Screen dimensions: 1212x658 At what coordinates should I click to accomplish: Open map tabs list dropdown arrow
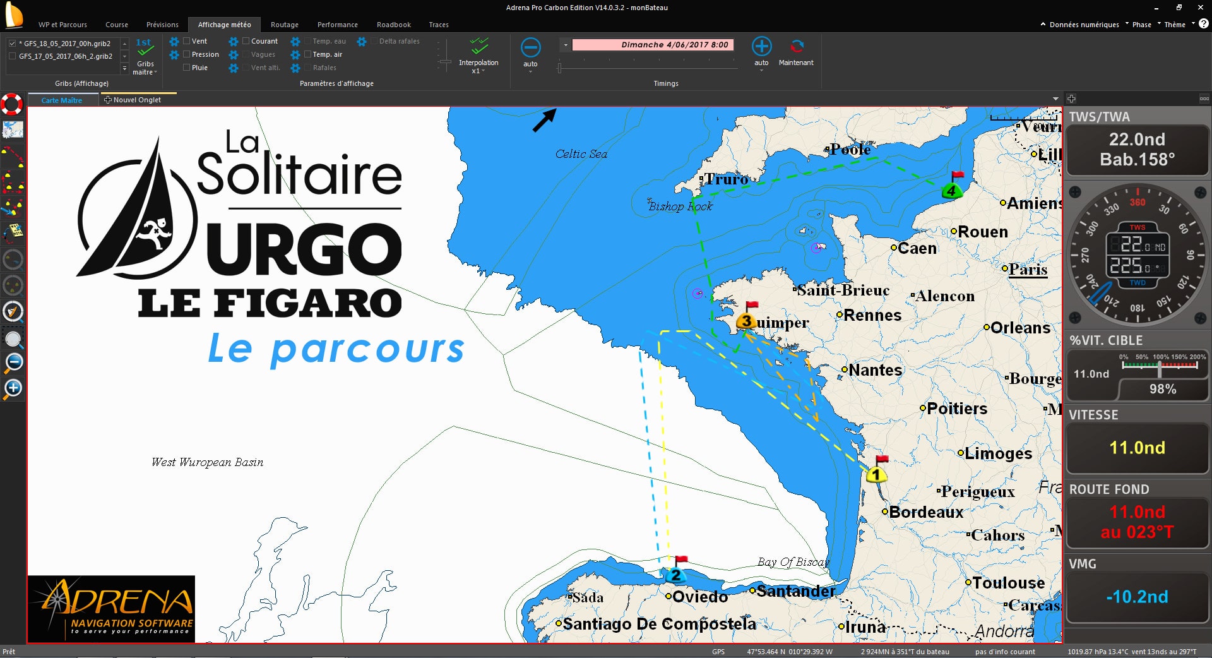point(1055,99)
